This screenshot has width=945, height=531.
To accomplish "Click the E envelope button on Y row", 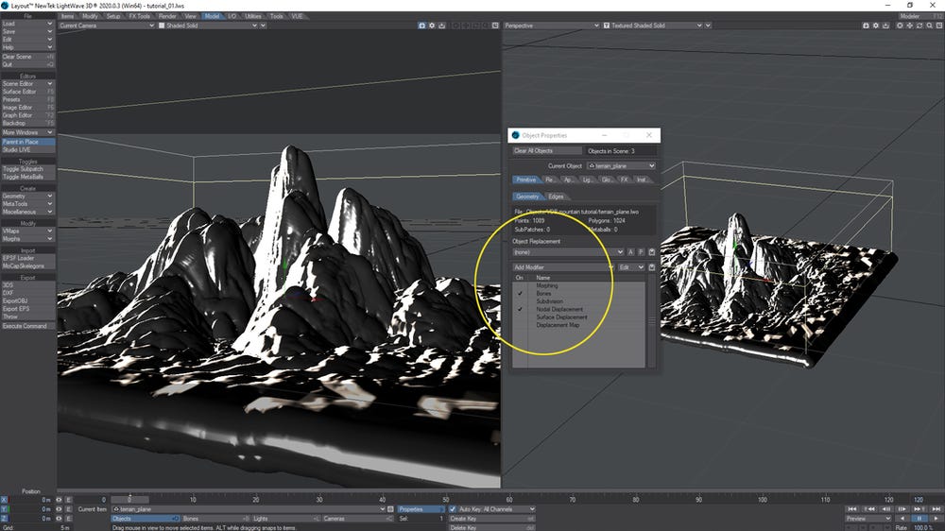I will [x=69, y=508].
